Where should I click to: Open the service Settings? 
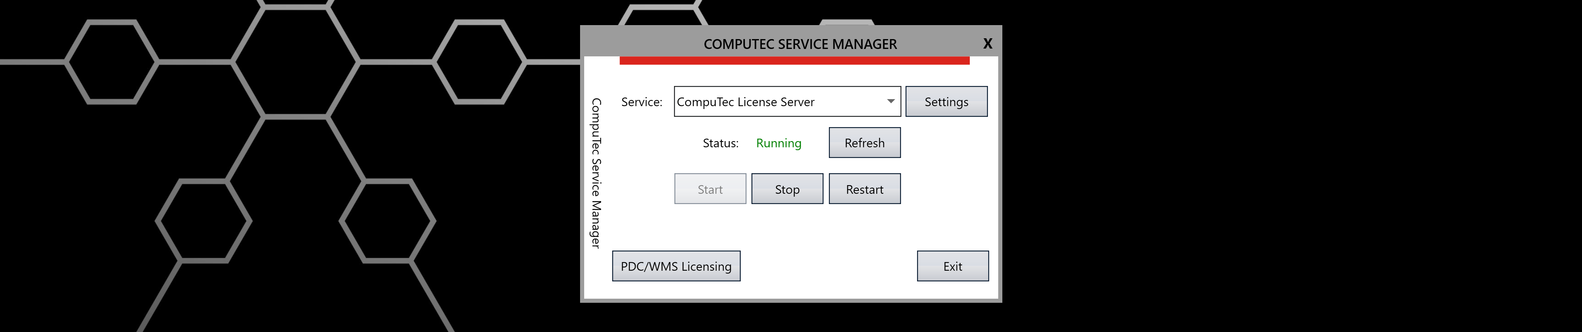(946, 101)
